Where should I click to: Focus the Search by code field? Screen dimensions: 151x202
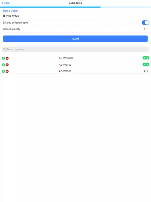point(75,49)
